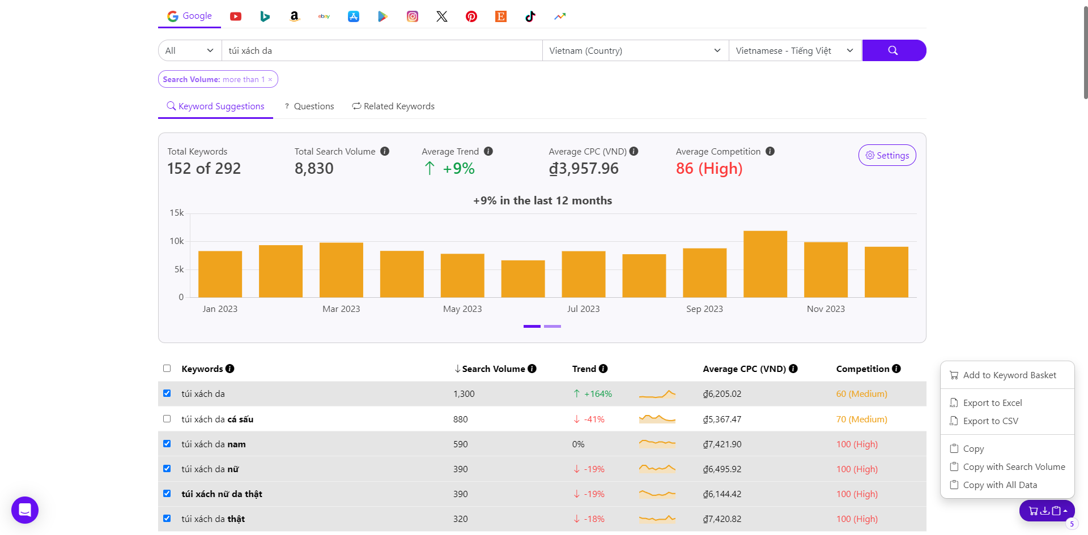The width and height of the screenshot is (1088, 535).
Task: Show info for Total Search Volume
Action: pos(385,151)
